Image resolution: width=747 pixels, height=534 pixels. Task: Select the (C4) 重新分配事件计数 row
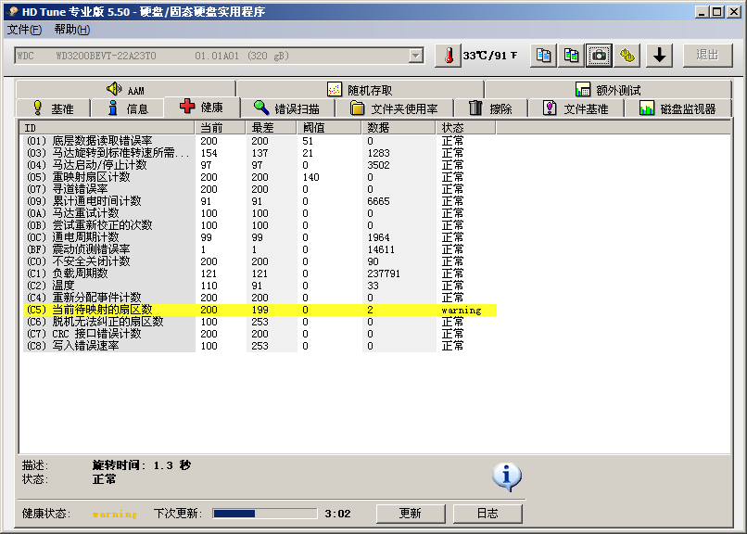[260, 298]
